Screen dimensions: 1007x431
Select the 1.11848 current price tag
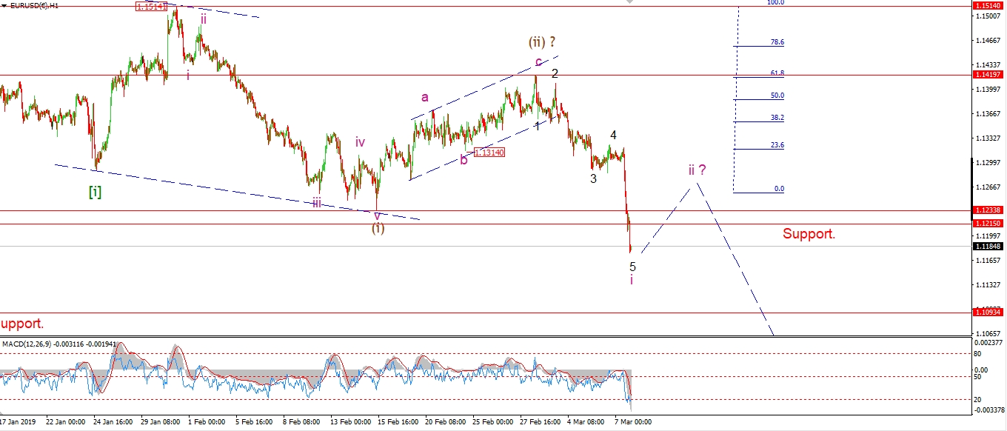coord(988,246)
